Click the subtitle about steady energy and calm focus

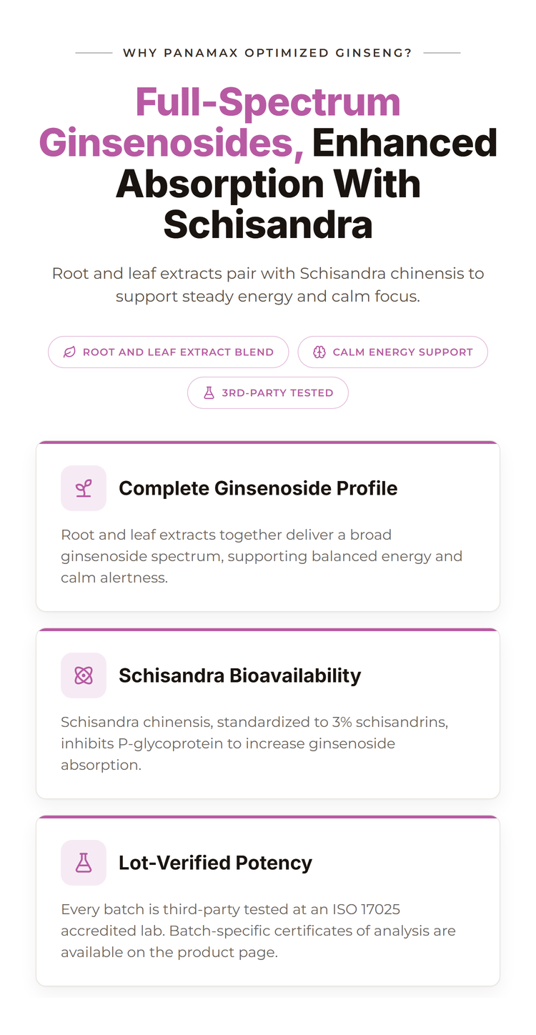268,284
